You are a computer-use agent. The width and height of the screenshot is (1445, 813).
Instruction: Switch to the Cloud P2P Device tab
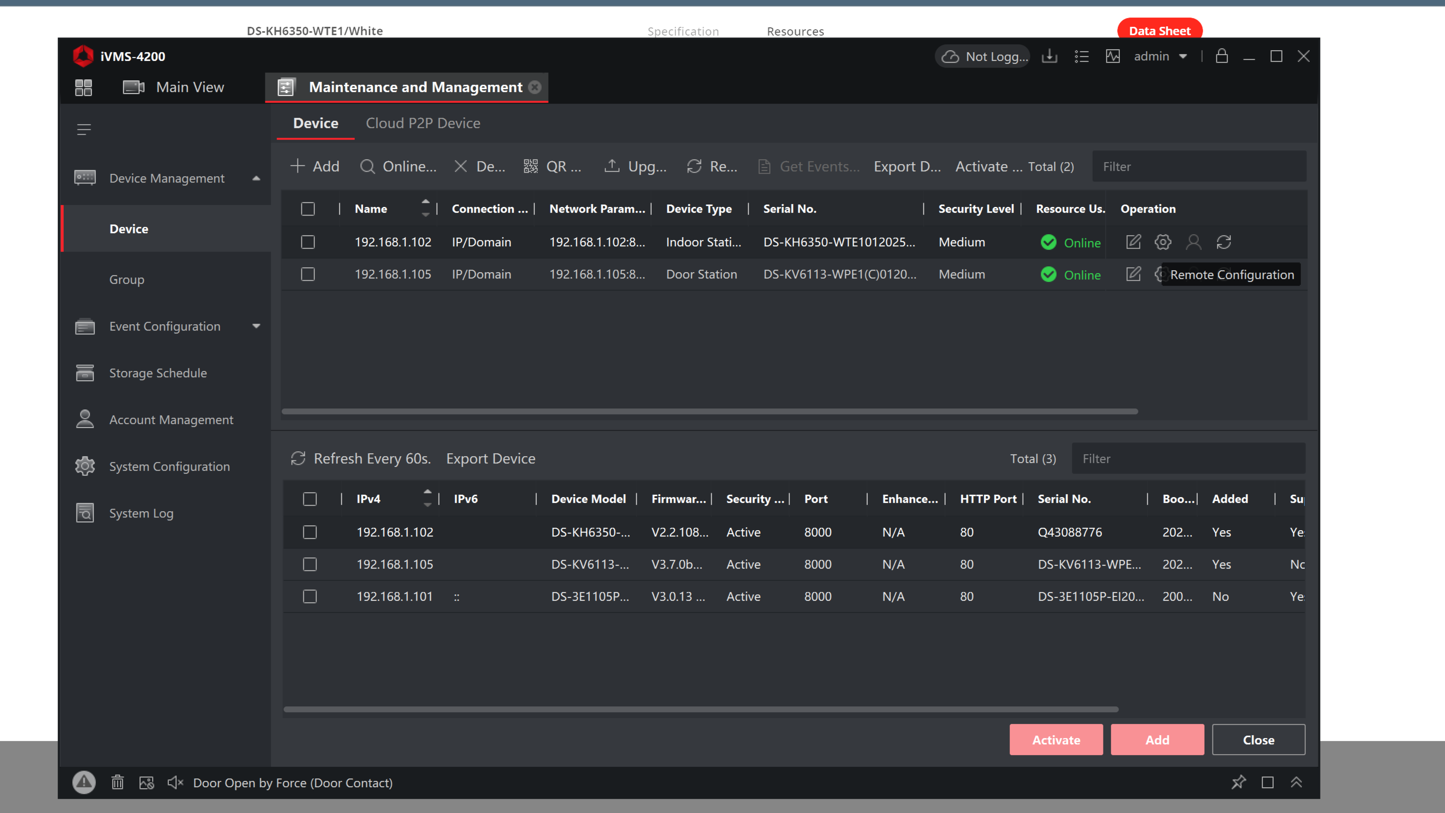tap(423, 124)
